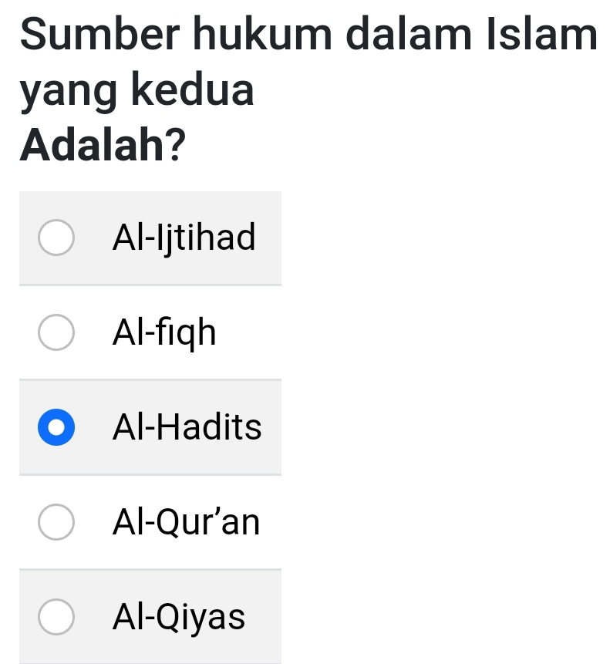The width and height of the screenshot is (610, 664).
Task: Click the "Al-Ijtihad" answer label text
Action: pos(184,238)
